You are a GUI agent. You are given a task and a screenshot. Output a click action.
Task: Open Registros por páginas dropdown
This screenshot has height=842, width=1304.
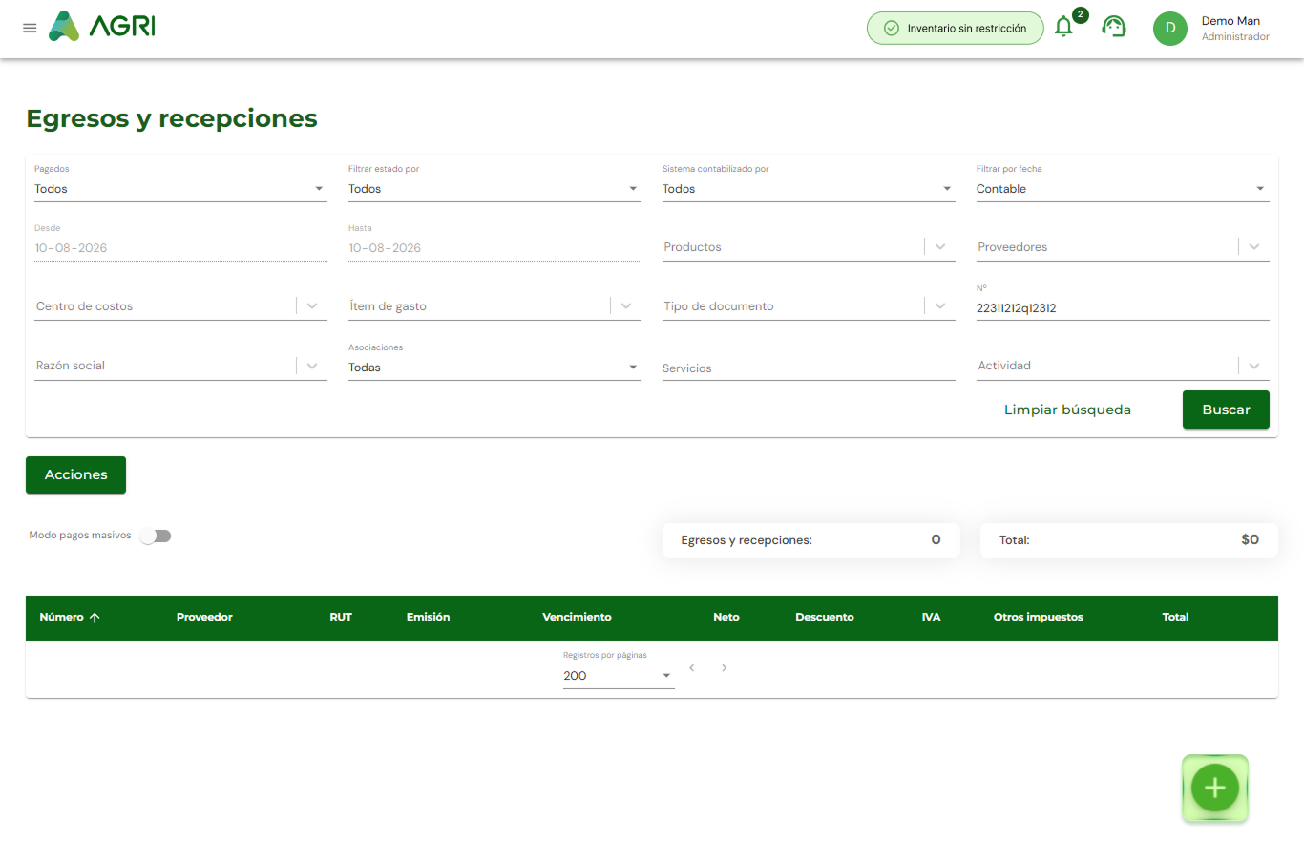tap(619, 676)
